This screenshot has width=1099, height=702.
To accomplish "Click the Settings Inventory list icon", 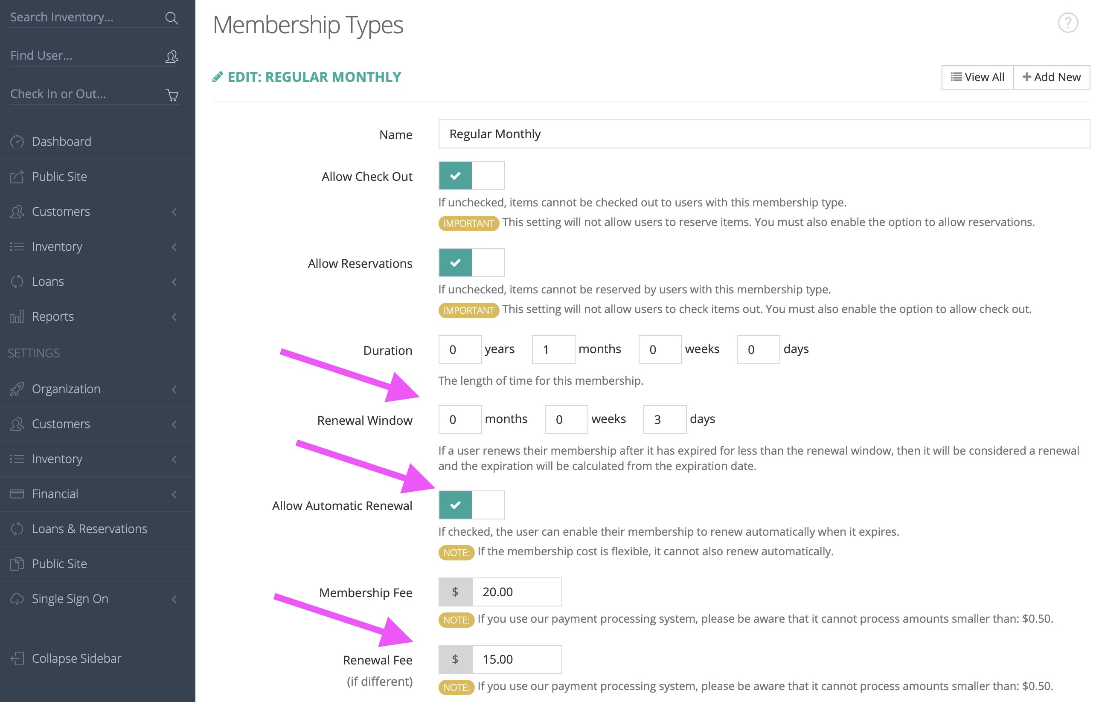I will pyautogui.click(x=17, y=459).
